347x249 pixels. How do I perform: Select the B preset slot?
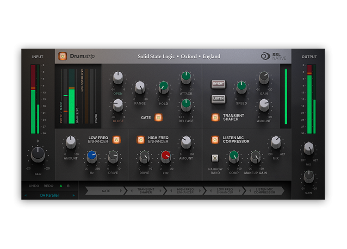click(68, 186)
